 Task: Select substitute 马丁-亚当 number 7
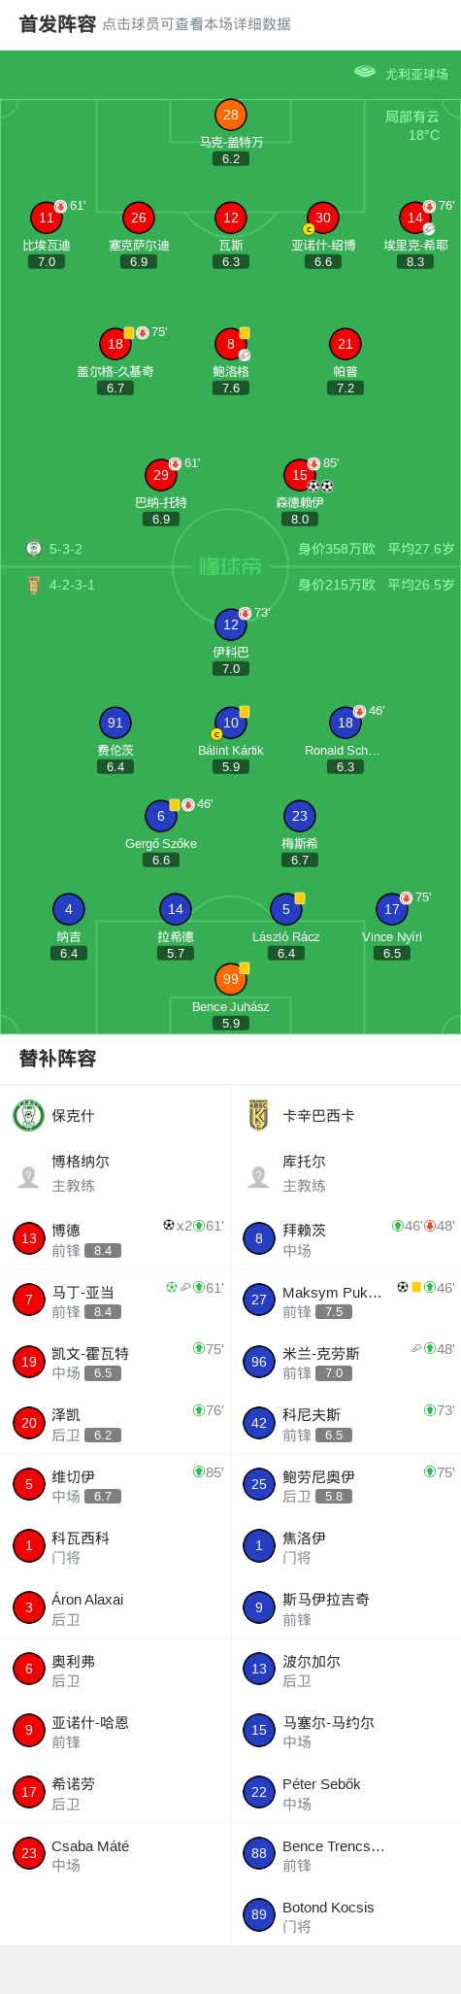pyautogui.click(x=115, y=1301)
